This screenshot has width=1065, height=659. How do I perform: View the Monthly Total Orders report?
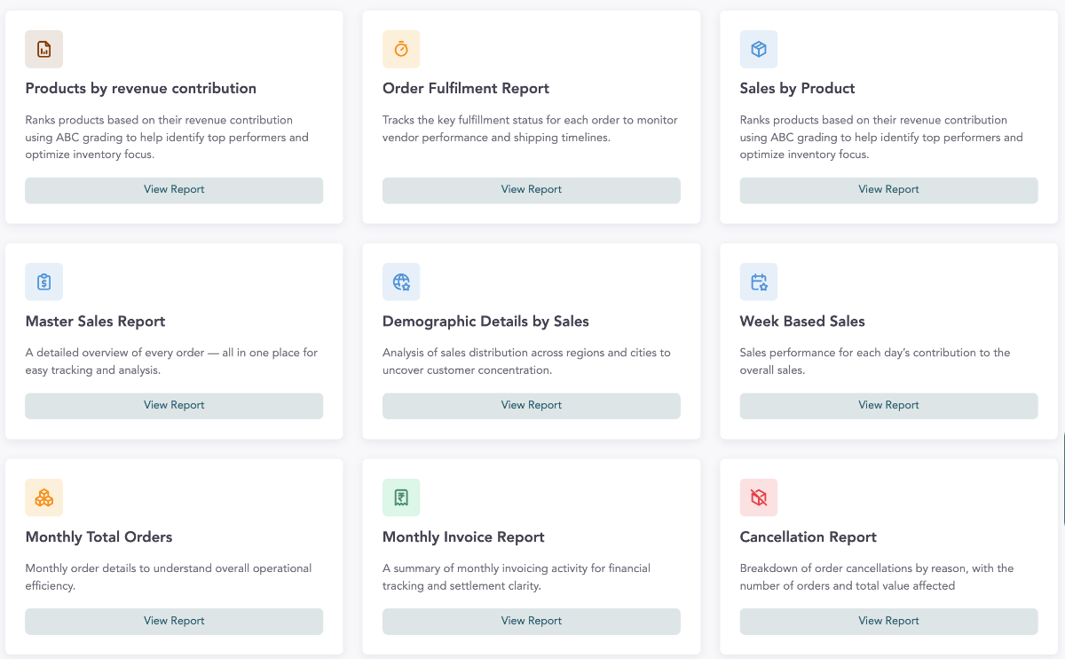click(x=174, y=621)
